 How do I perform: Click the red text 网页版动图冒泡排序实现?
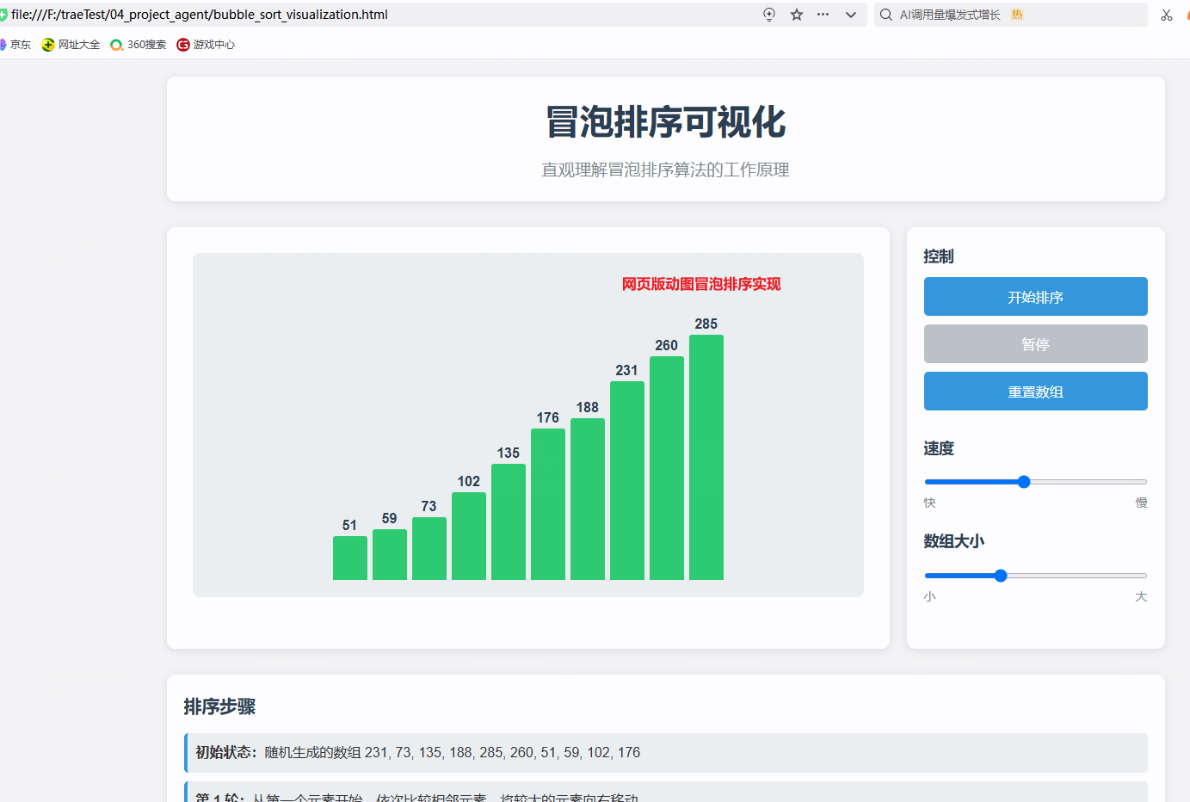click(701, 284)
